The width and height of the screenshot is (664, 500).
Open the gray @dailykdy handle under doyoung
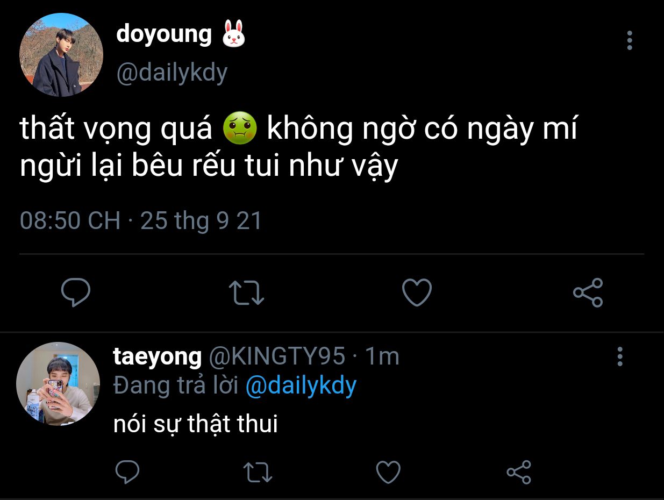click(172, 72)
